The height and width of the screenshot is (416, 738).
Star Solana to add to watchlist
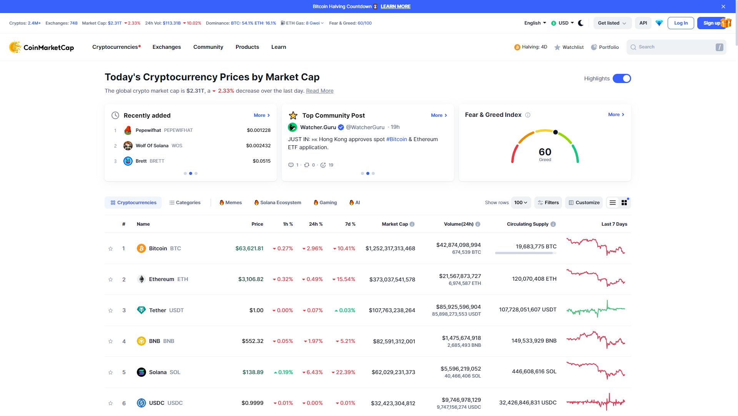point(111,372)
